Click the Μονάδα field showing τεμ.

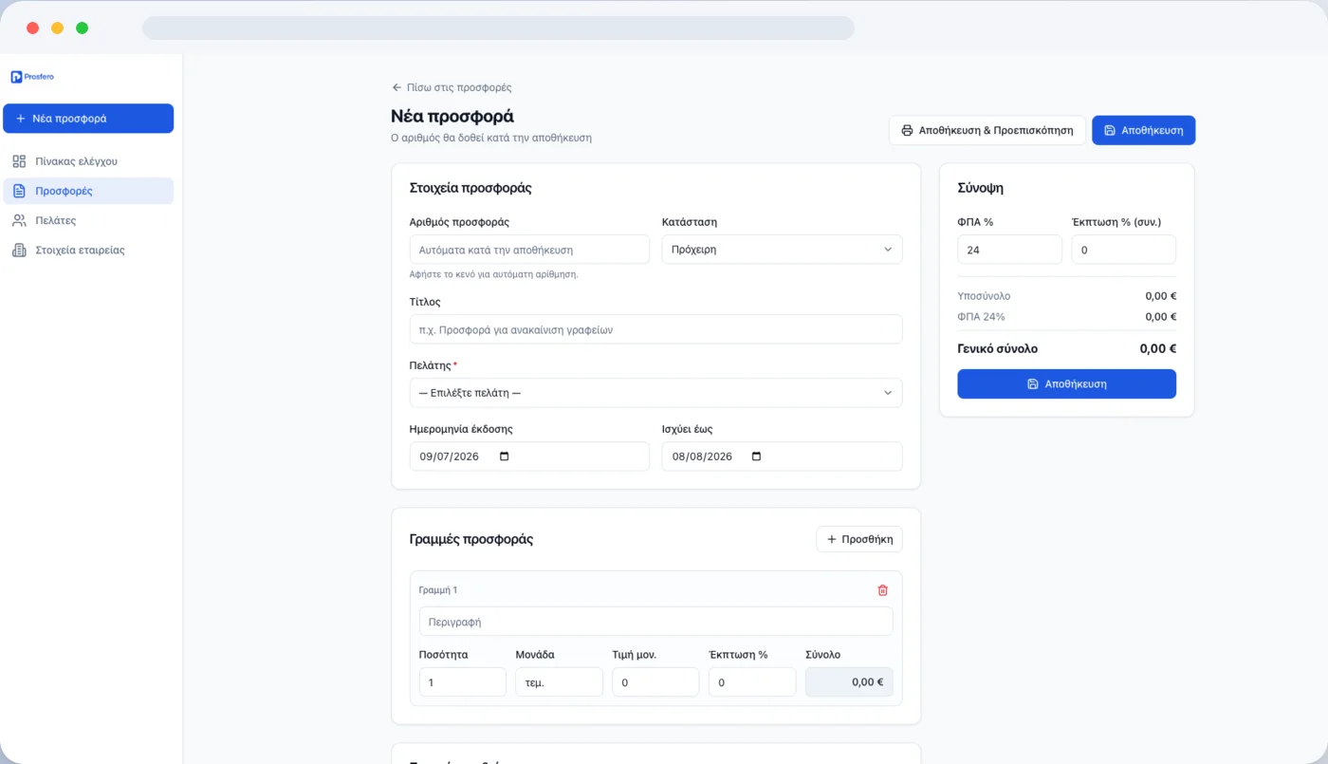point(559,682)
